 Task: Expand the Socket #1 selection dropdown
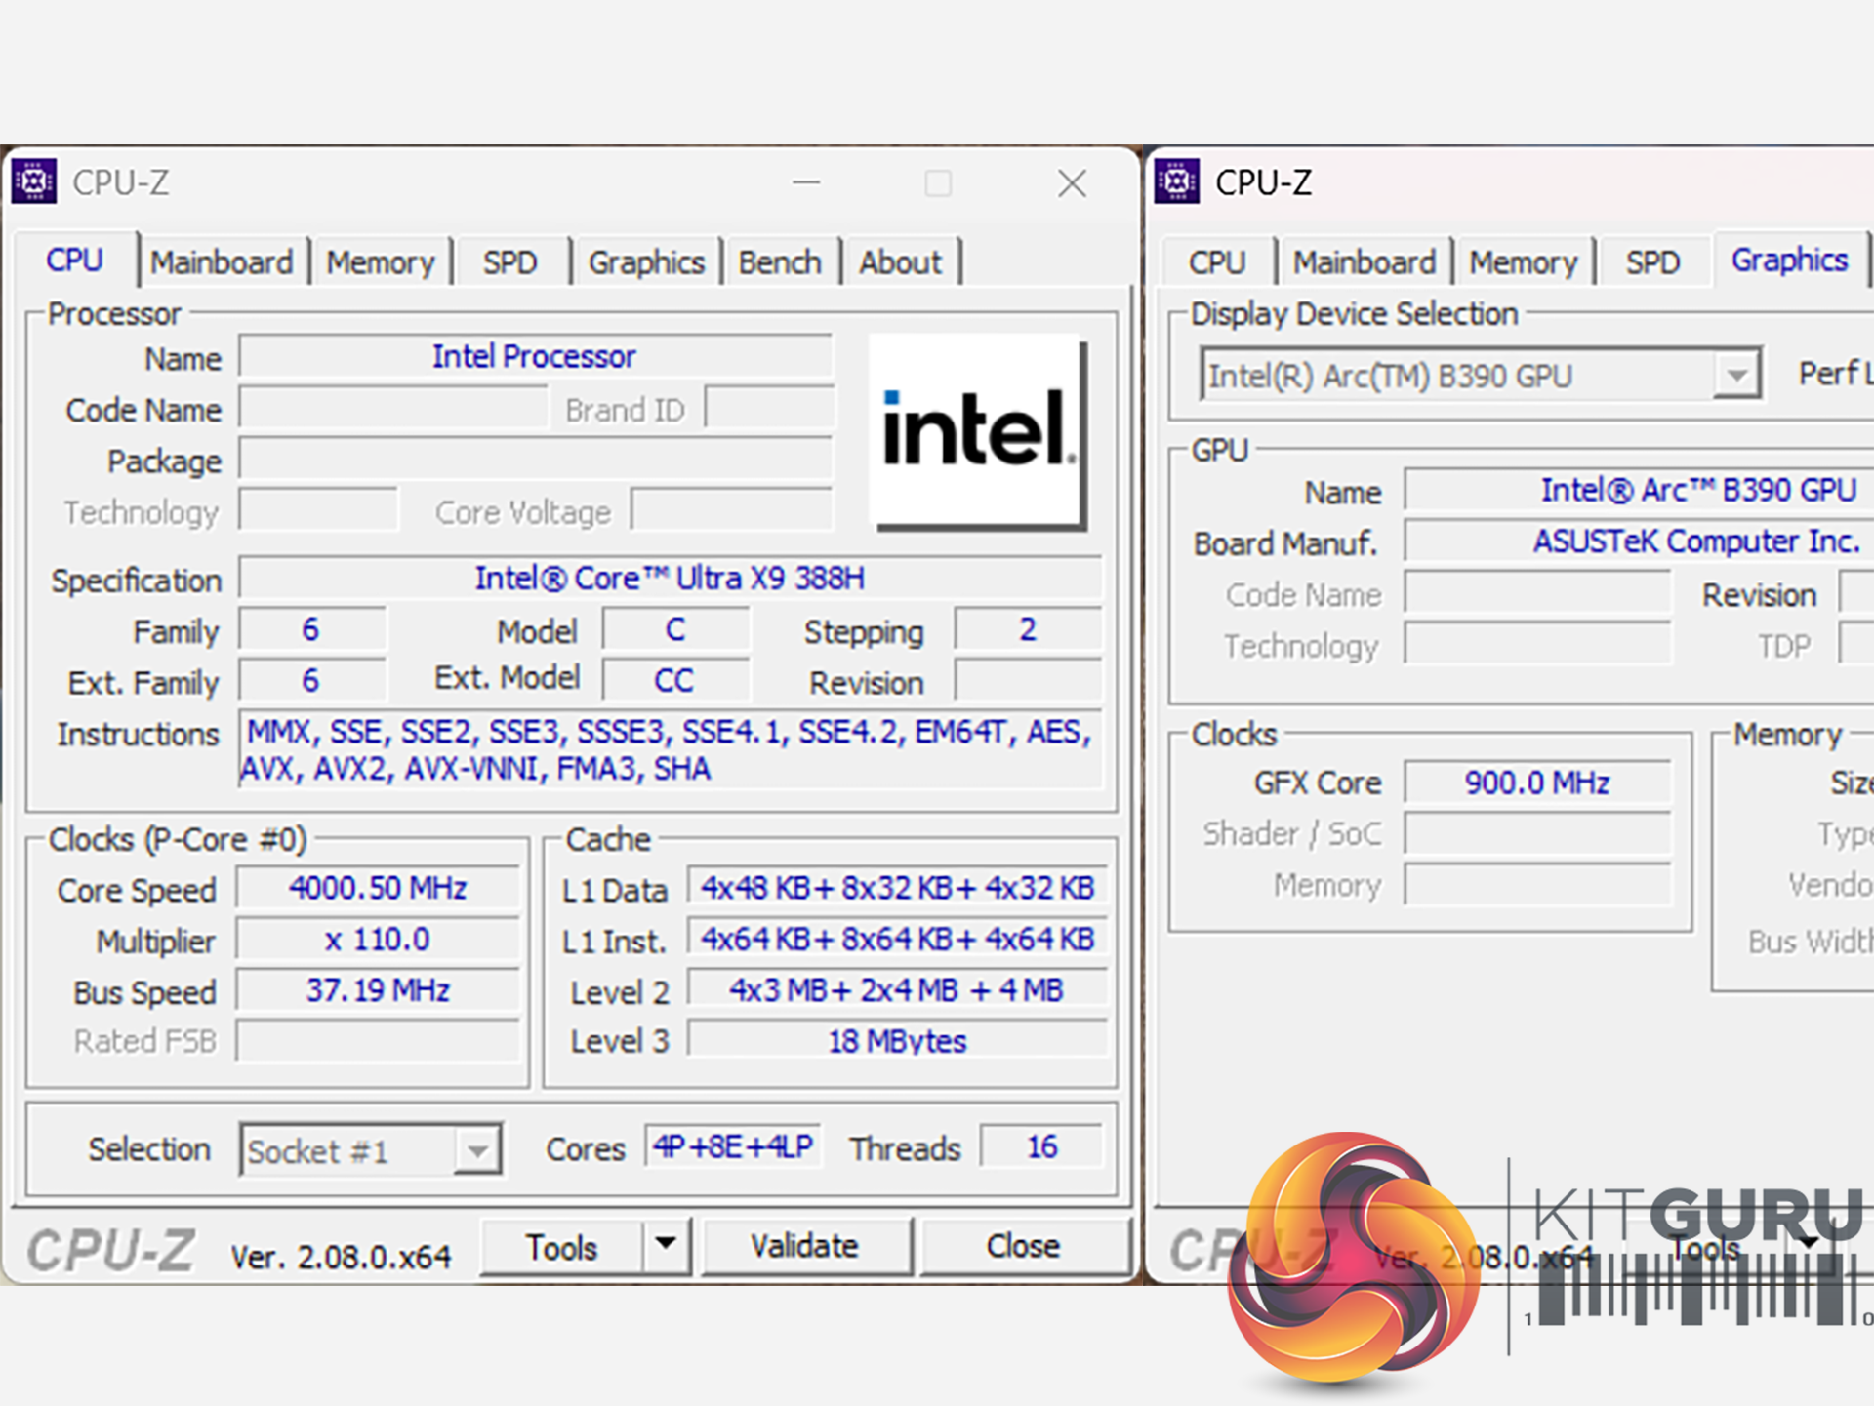pos(476,1150)
